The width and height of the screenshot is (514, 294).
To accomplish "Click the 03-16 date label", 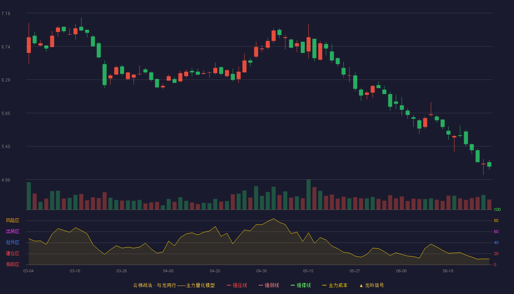I will pyautogui.click(x=75, y=271).
